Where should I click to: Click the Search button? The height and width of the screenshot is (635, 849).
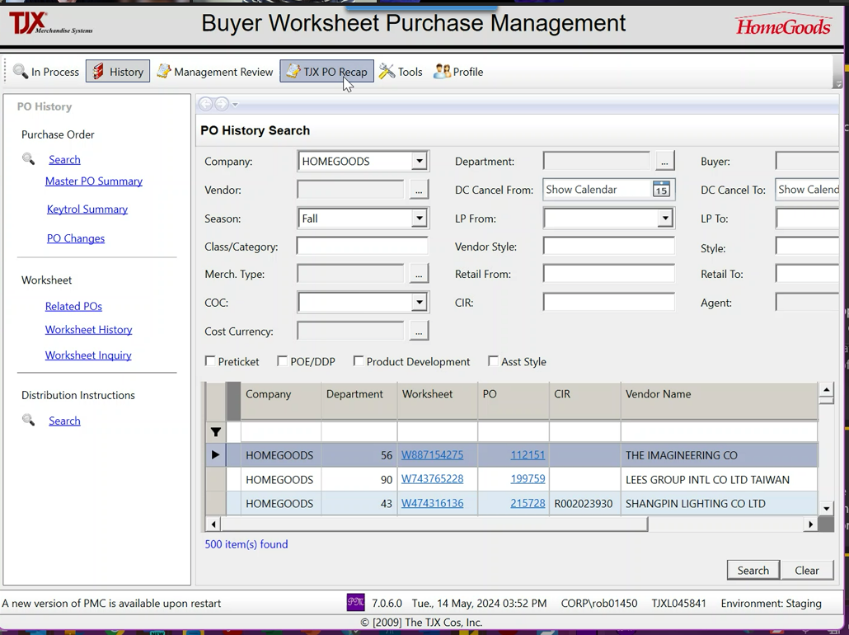point(753,570)
